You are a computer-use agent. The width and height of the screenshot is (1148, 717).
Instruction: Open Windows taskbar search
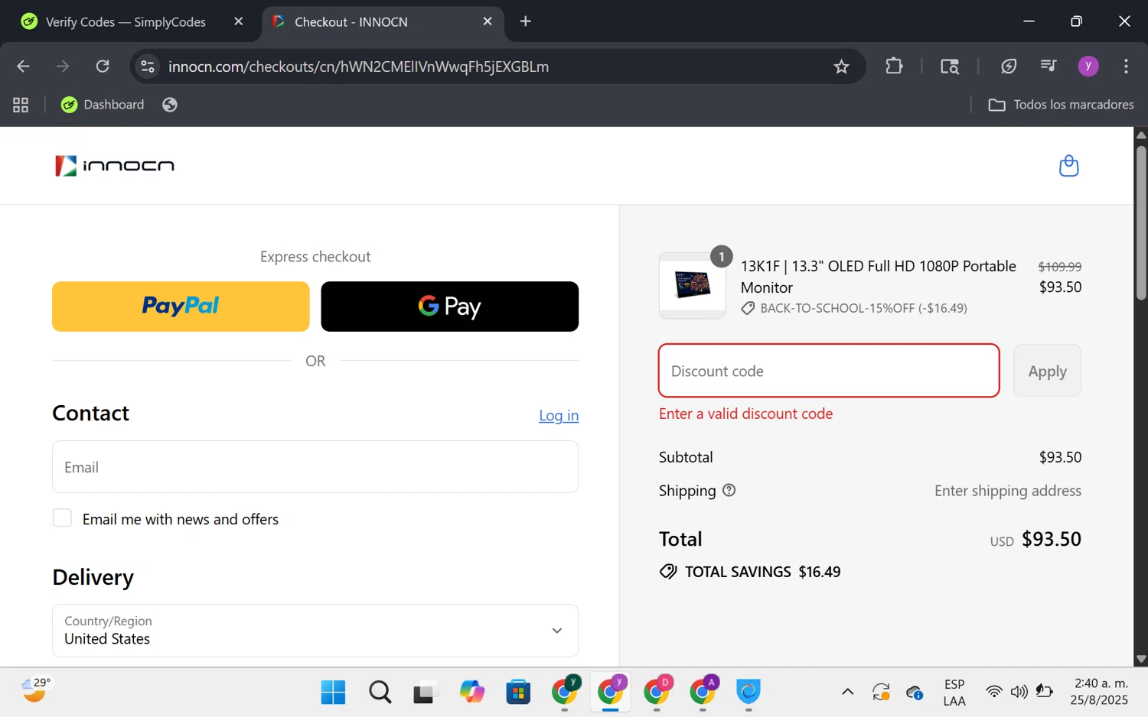point(380,693)
